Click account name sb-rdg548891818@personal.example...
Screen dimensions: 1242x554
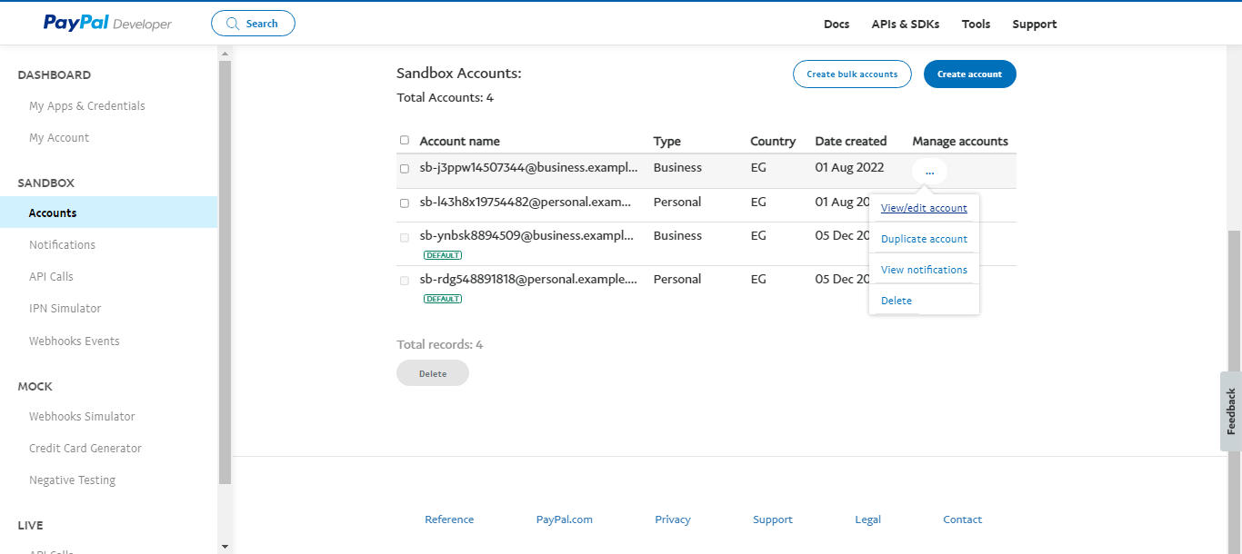click(528, 280)
